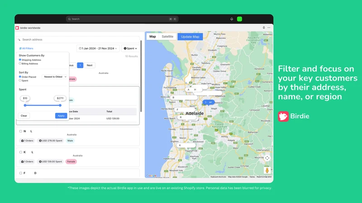Click the spent range slider track

[x=43, y=105]
